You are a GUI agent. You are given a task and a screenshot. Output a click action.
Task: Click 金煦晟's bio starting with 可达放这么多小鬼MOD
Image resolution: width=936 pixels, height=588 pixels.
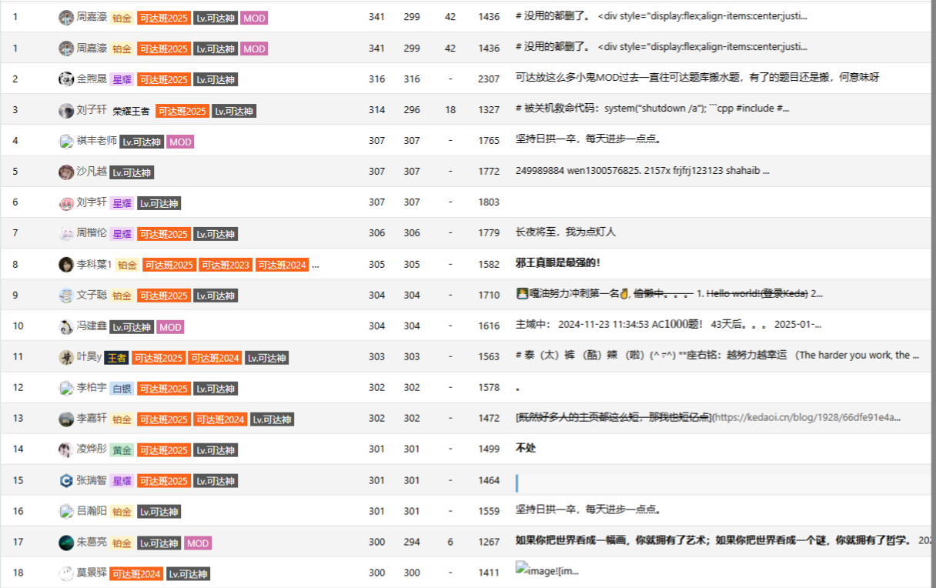pyautogui.click(x=697, y=78)
